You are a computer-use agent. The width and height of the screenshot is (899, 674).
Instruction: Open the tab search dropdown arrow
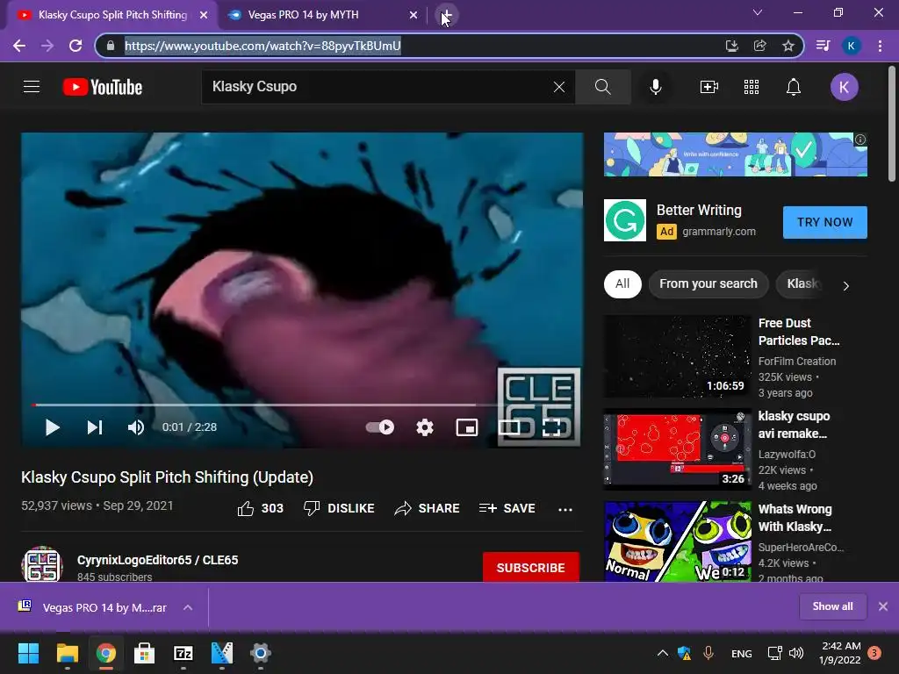coord(758,12)
